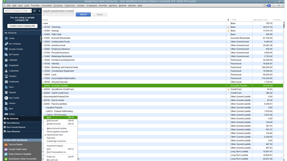Open the Accountant menu
Screen dimensions: 287x161
(47, 6)
